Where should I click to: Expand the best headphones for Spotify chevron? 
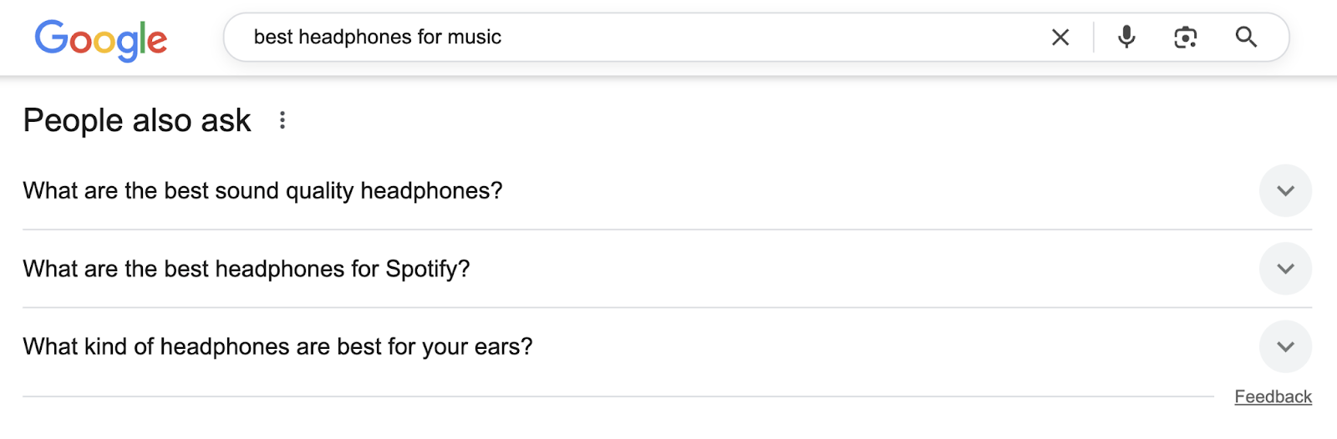click(x=1285, y=269)
